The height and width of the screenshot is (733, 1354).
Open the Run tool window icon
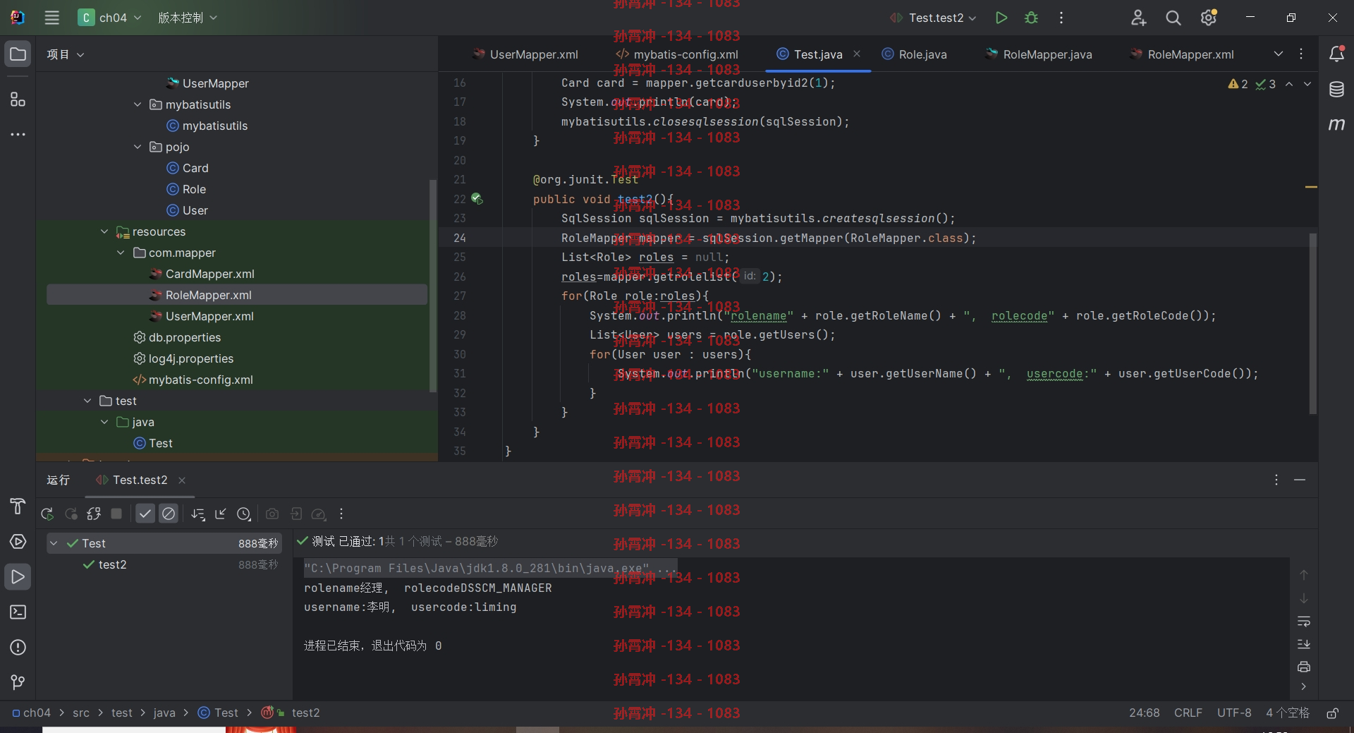(x=18, y=577)
